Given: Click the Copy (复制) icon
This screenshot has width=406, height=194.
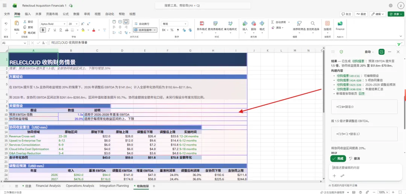Looking at the screenshot, I should tap(25, 27).
